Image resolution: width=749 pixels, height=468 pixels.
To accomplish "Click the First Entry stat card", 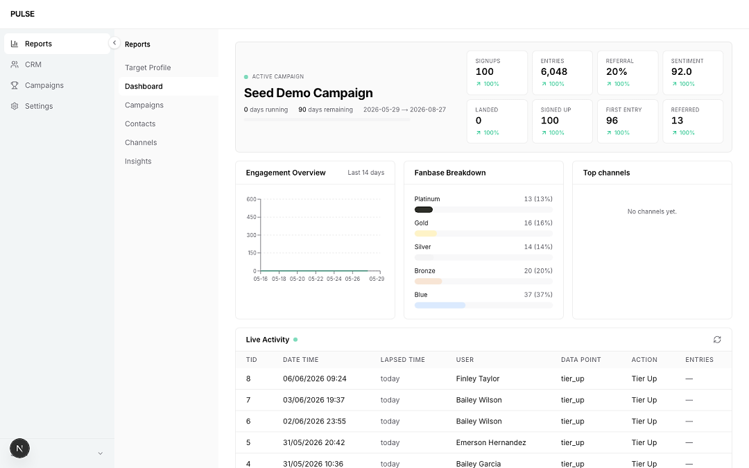I will pyautogui.click(x=628, y=121).
